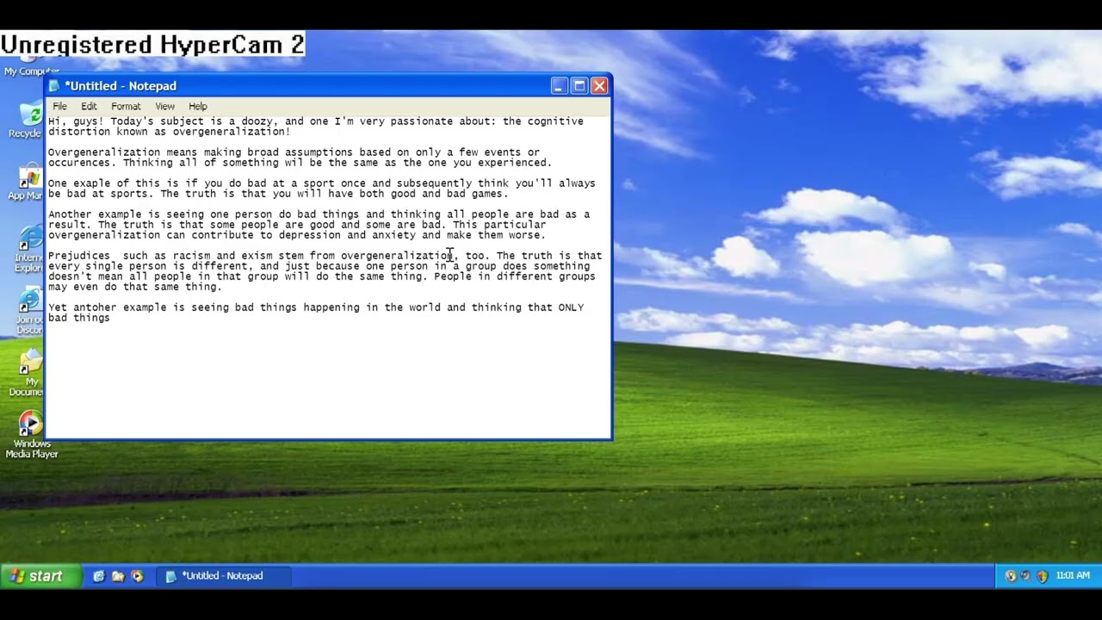This screenshot has height=620, width=1102.
Task: Click the word 'racism' in the text
Action: (x=191, y=256)
